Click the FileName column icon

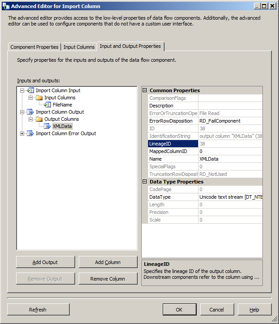(47, 105)
